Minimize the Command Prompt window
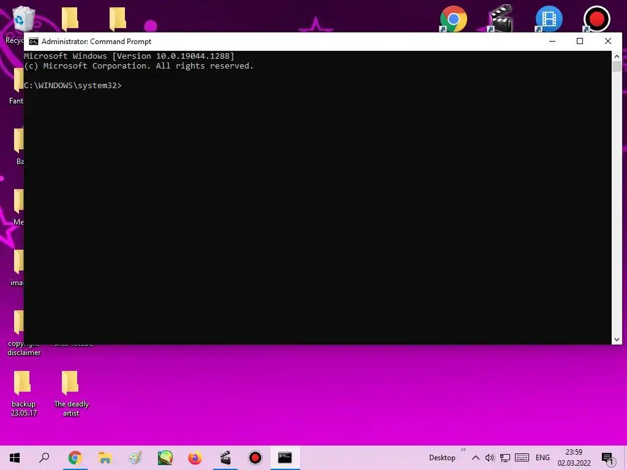 552,41
